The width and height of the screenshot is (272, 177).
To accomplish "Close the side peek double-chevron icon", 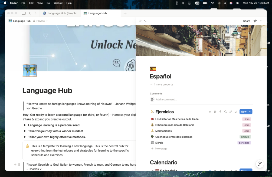I will 140,21.
